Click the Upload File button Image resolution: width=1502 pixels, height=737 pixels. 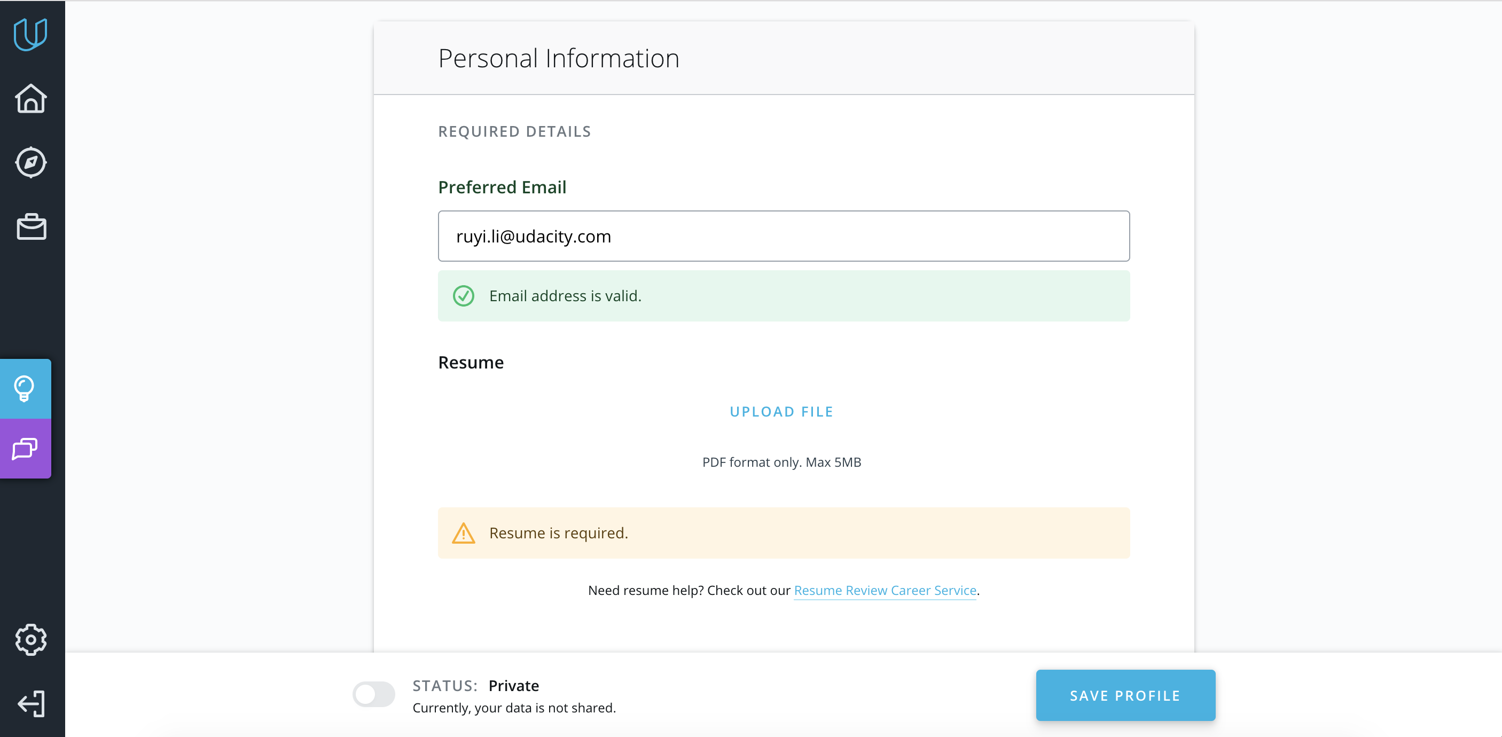coord(781,412)
